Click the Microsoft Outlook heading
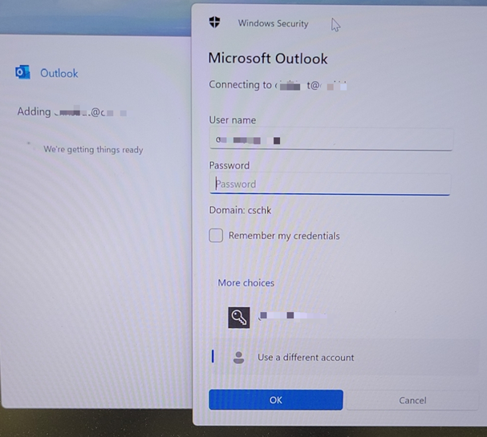Screen dimensions: 487x437 pyautogui.click(x=268, y=59)
